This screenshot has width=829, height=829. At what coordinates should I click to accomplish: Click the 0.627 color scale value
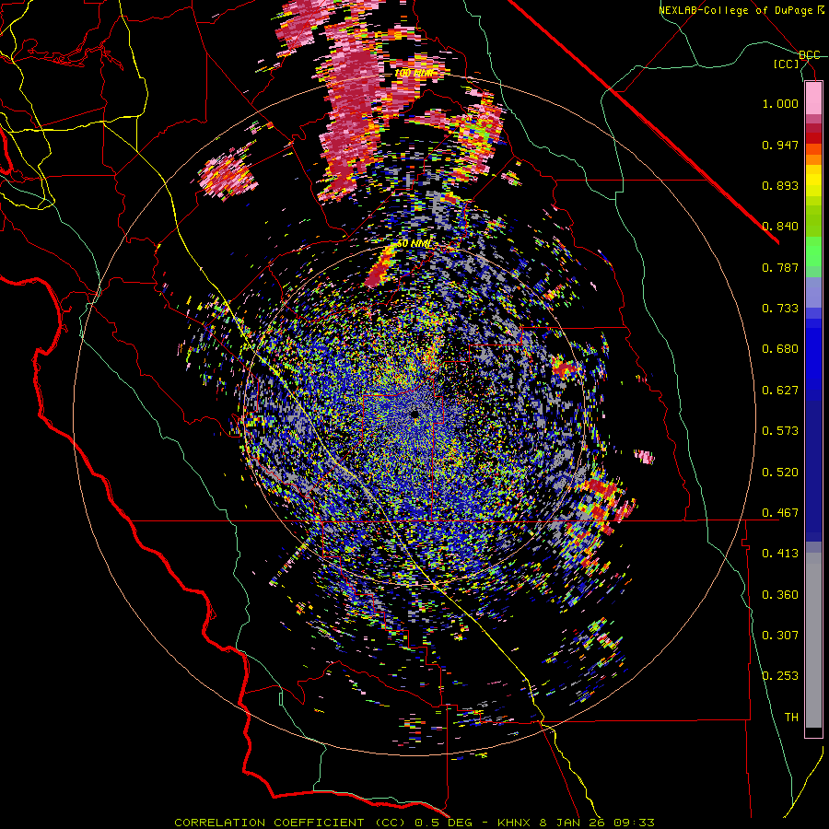[x=780, y=391]
